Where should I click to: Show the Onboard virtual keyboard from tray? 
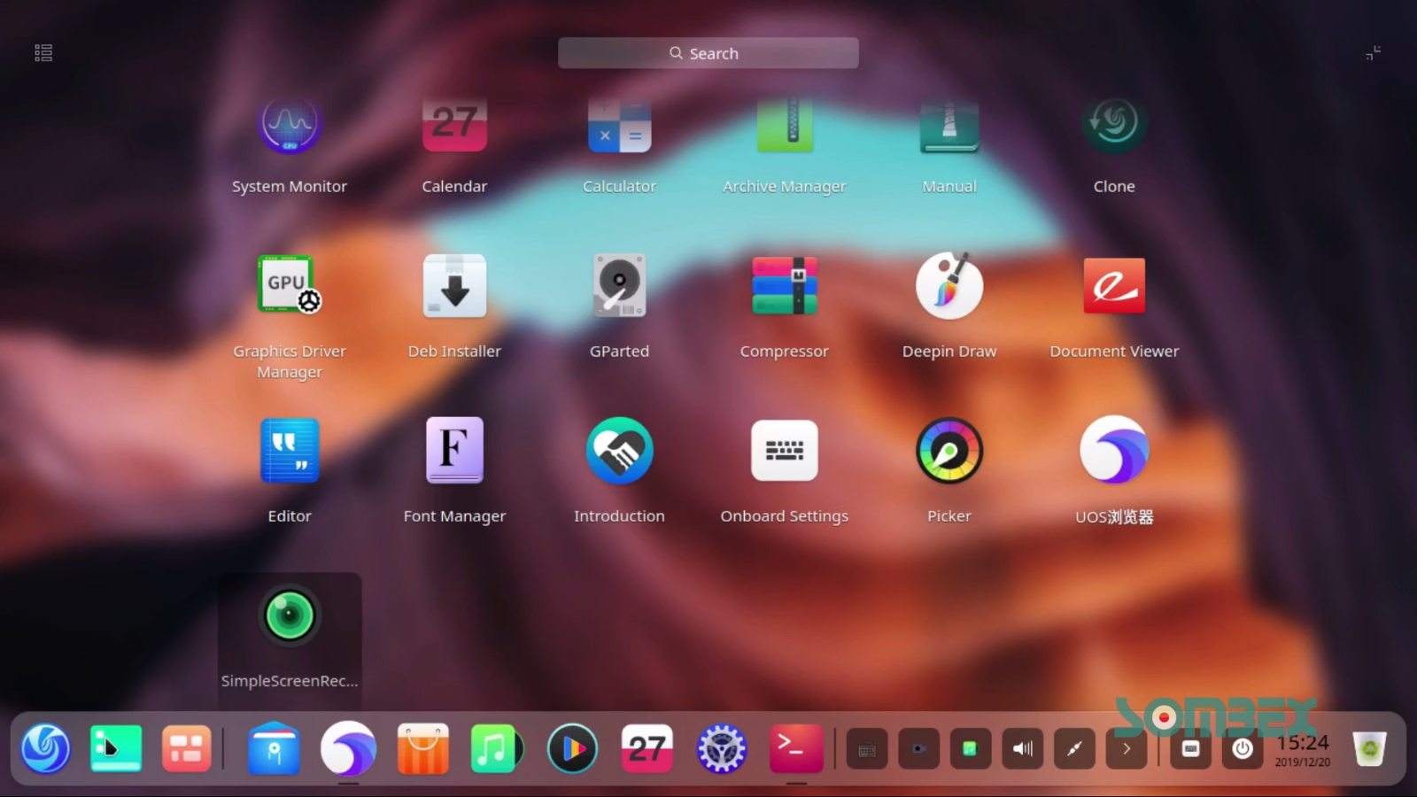pyautogui.click(x=866, y=748)
